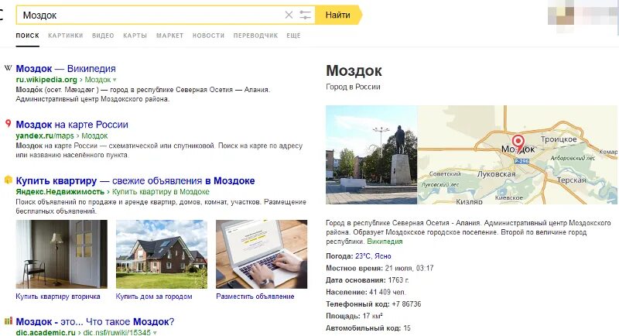
Task: Open Моздок - это... Что такое Моздок? result
Action: tap(94, 322)
